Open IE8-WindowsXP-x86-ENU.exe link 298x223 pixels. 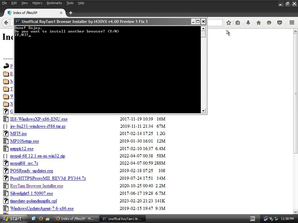pyautogui.click(x=39, y=119)
